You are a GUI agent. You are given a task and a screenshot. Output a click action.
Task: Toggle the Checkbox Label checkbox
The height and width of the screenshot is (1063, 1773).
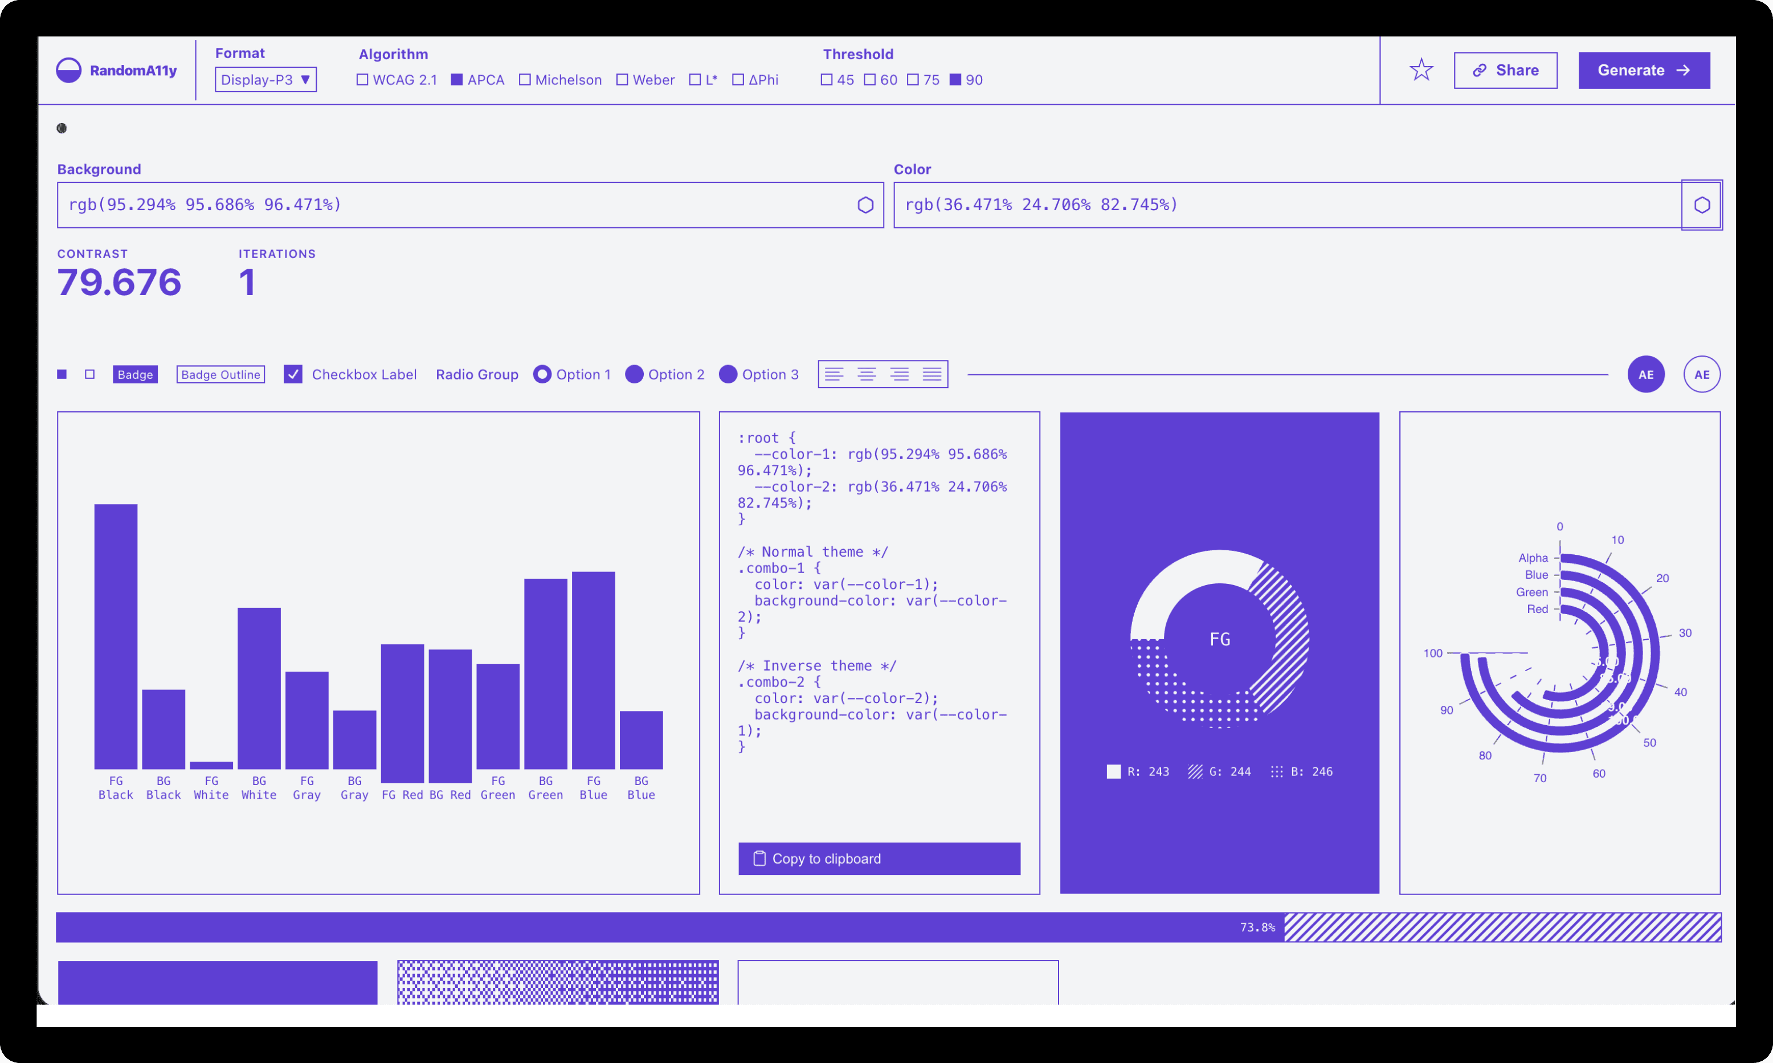tap(293, 374)
